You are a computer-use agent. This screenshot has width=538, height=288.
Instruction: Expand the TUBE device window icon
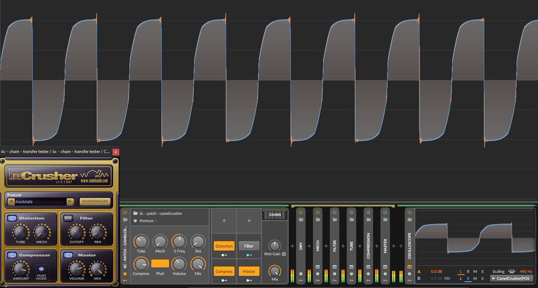pyautogui.click(x=351, y=267)
